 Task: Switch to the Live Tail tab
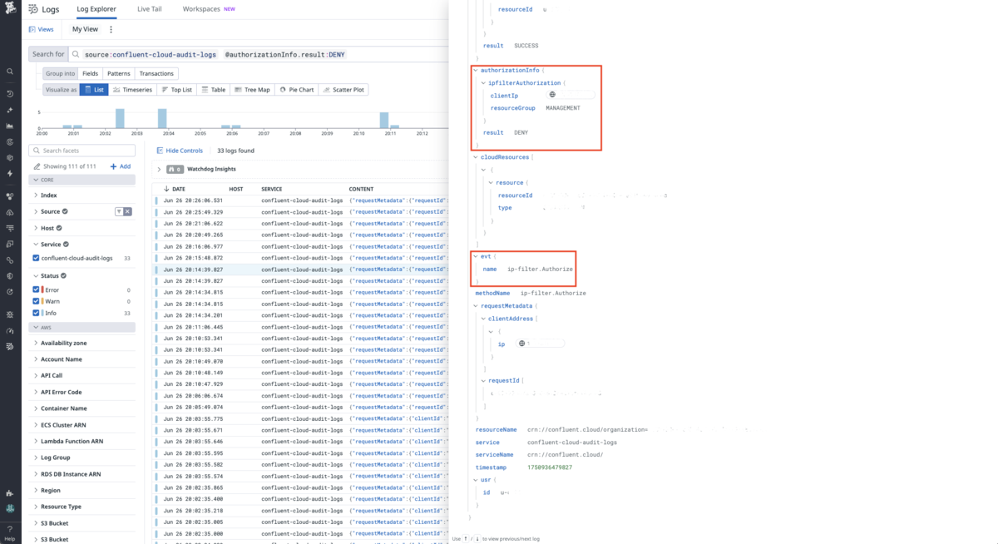tap(150, 9)
